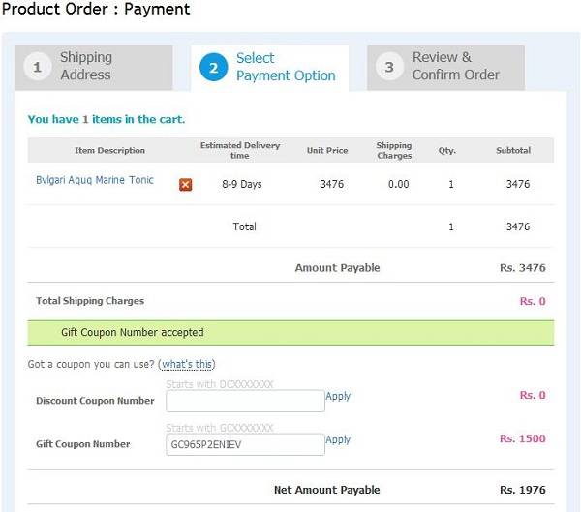Apply the Discount Coupon Number
This screenshot has width=581, height=512.
tap(338, 396)
